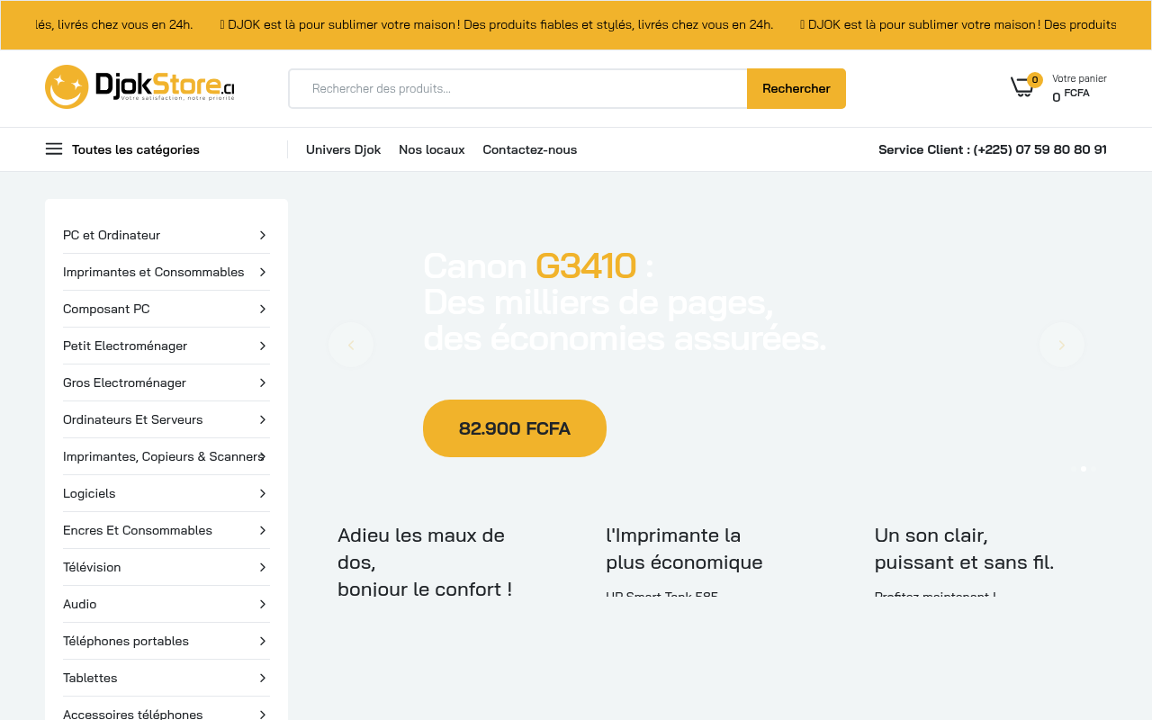Expand Tablettes category arrow
The height and width of the screenshot is (720, 1152).
pyautogui.click(x=263, y=678)
